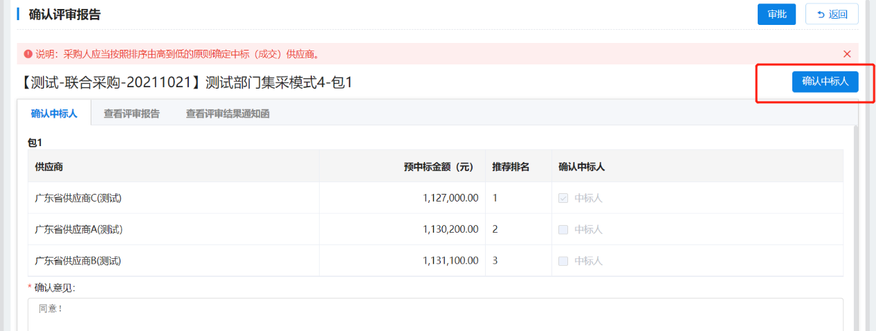Click inside the 确认意见 text area

coord(435,315)
